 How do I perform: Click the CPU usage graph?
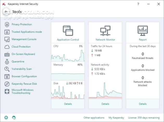(x=68, y=55)
